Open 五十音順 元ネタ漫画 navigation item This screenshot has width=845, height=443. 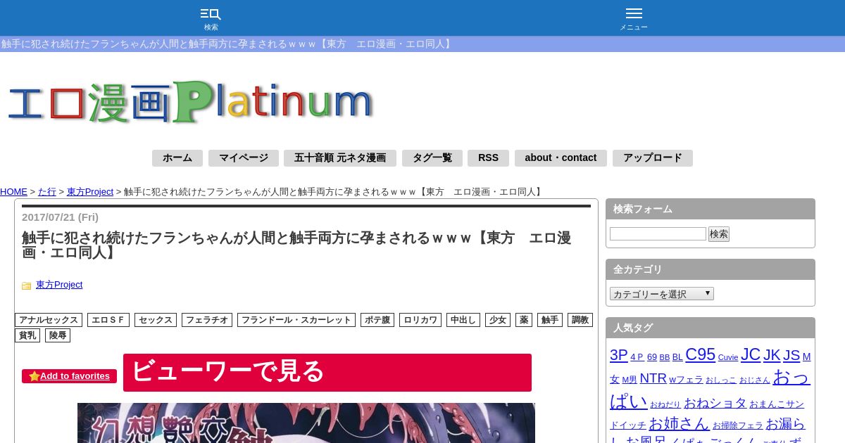pyautogui.click(x=340, y=158)
